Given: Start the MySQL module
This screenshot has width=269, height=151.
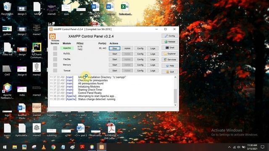Looking at the screenshot, I should (x=115, y=54).
